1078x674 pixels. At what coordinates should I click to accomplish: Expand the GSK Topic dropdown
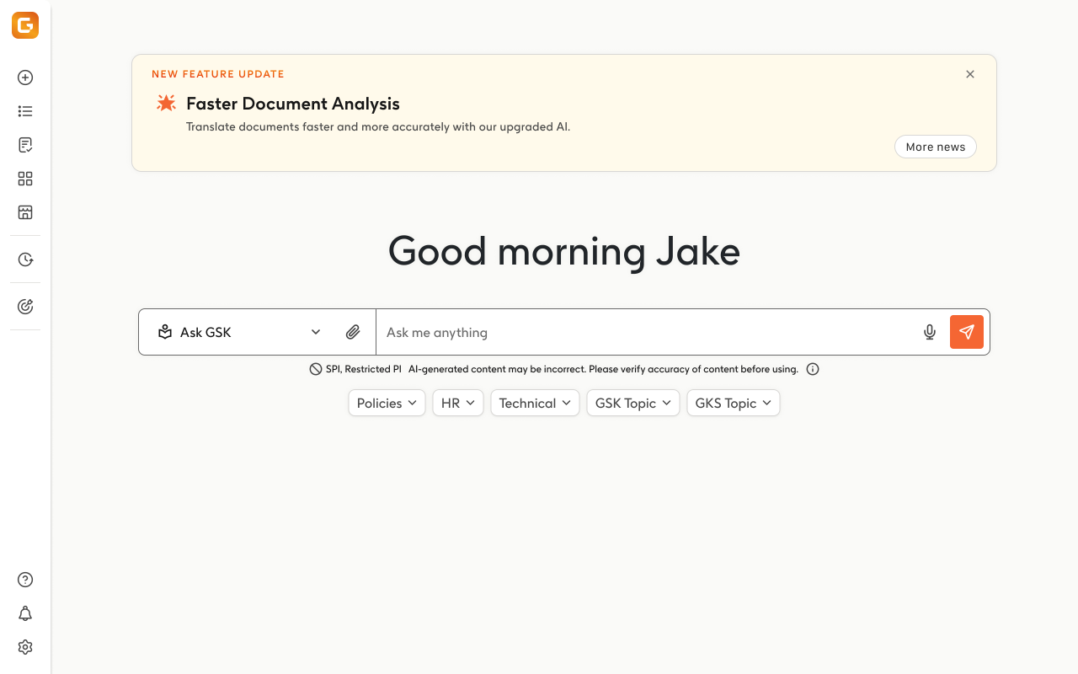633,403
